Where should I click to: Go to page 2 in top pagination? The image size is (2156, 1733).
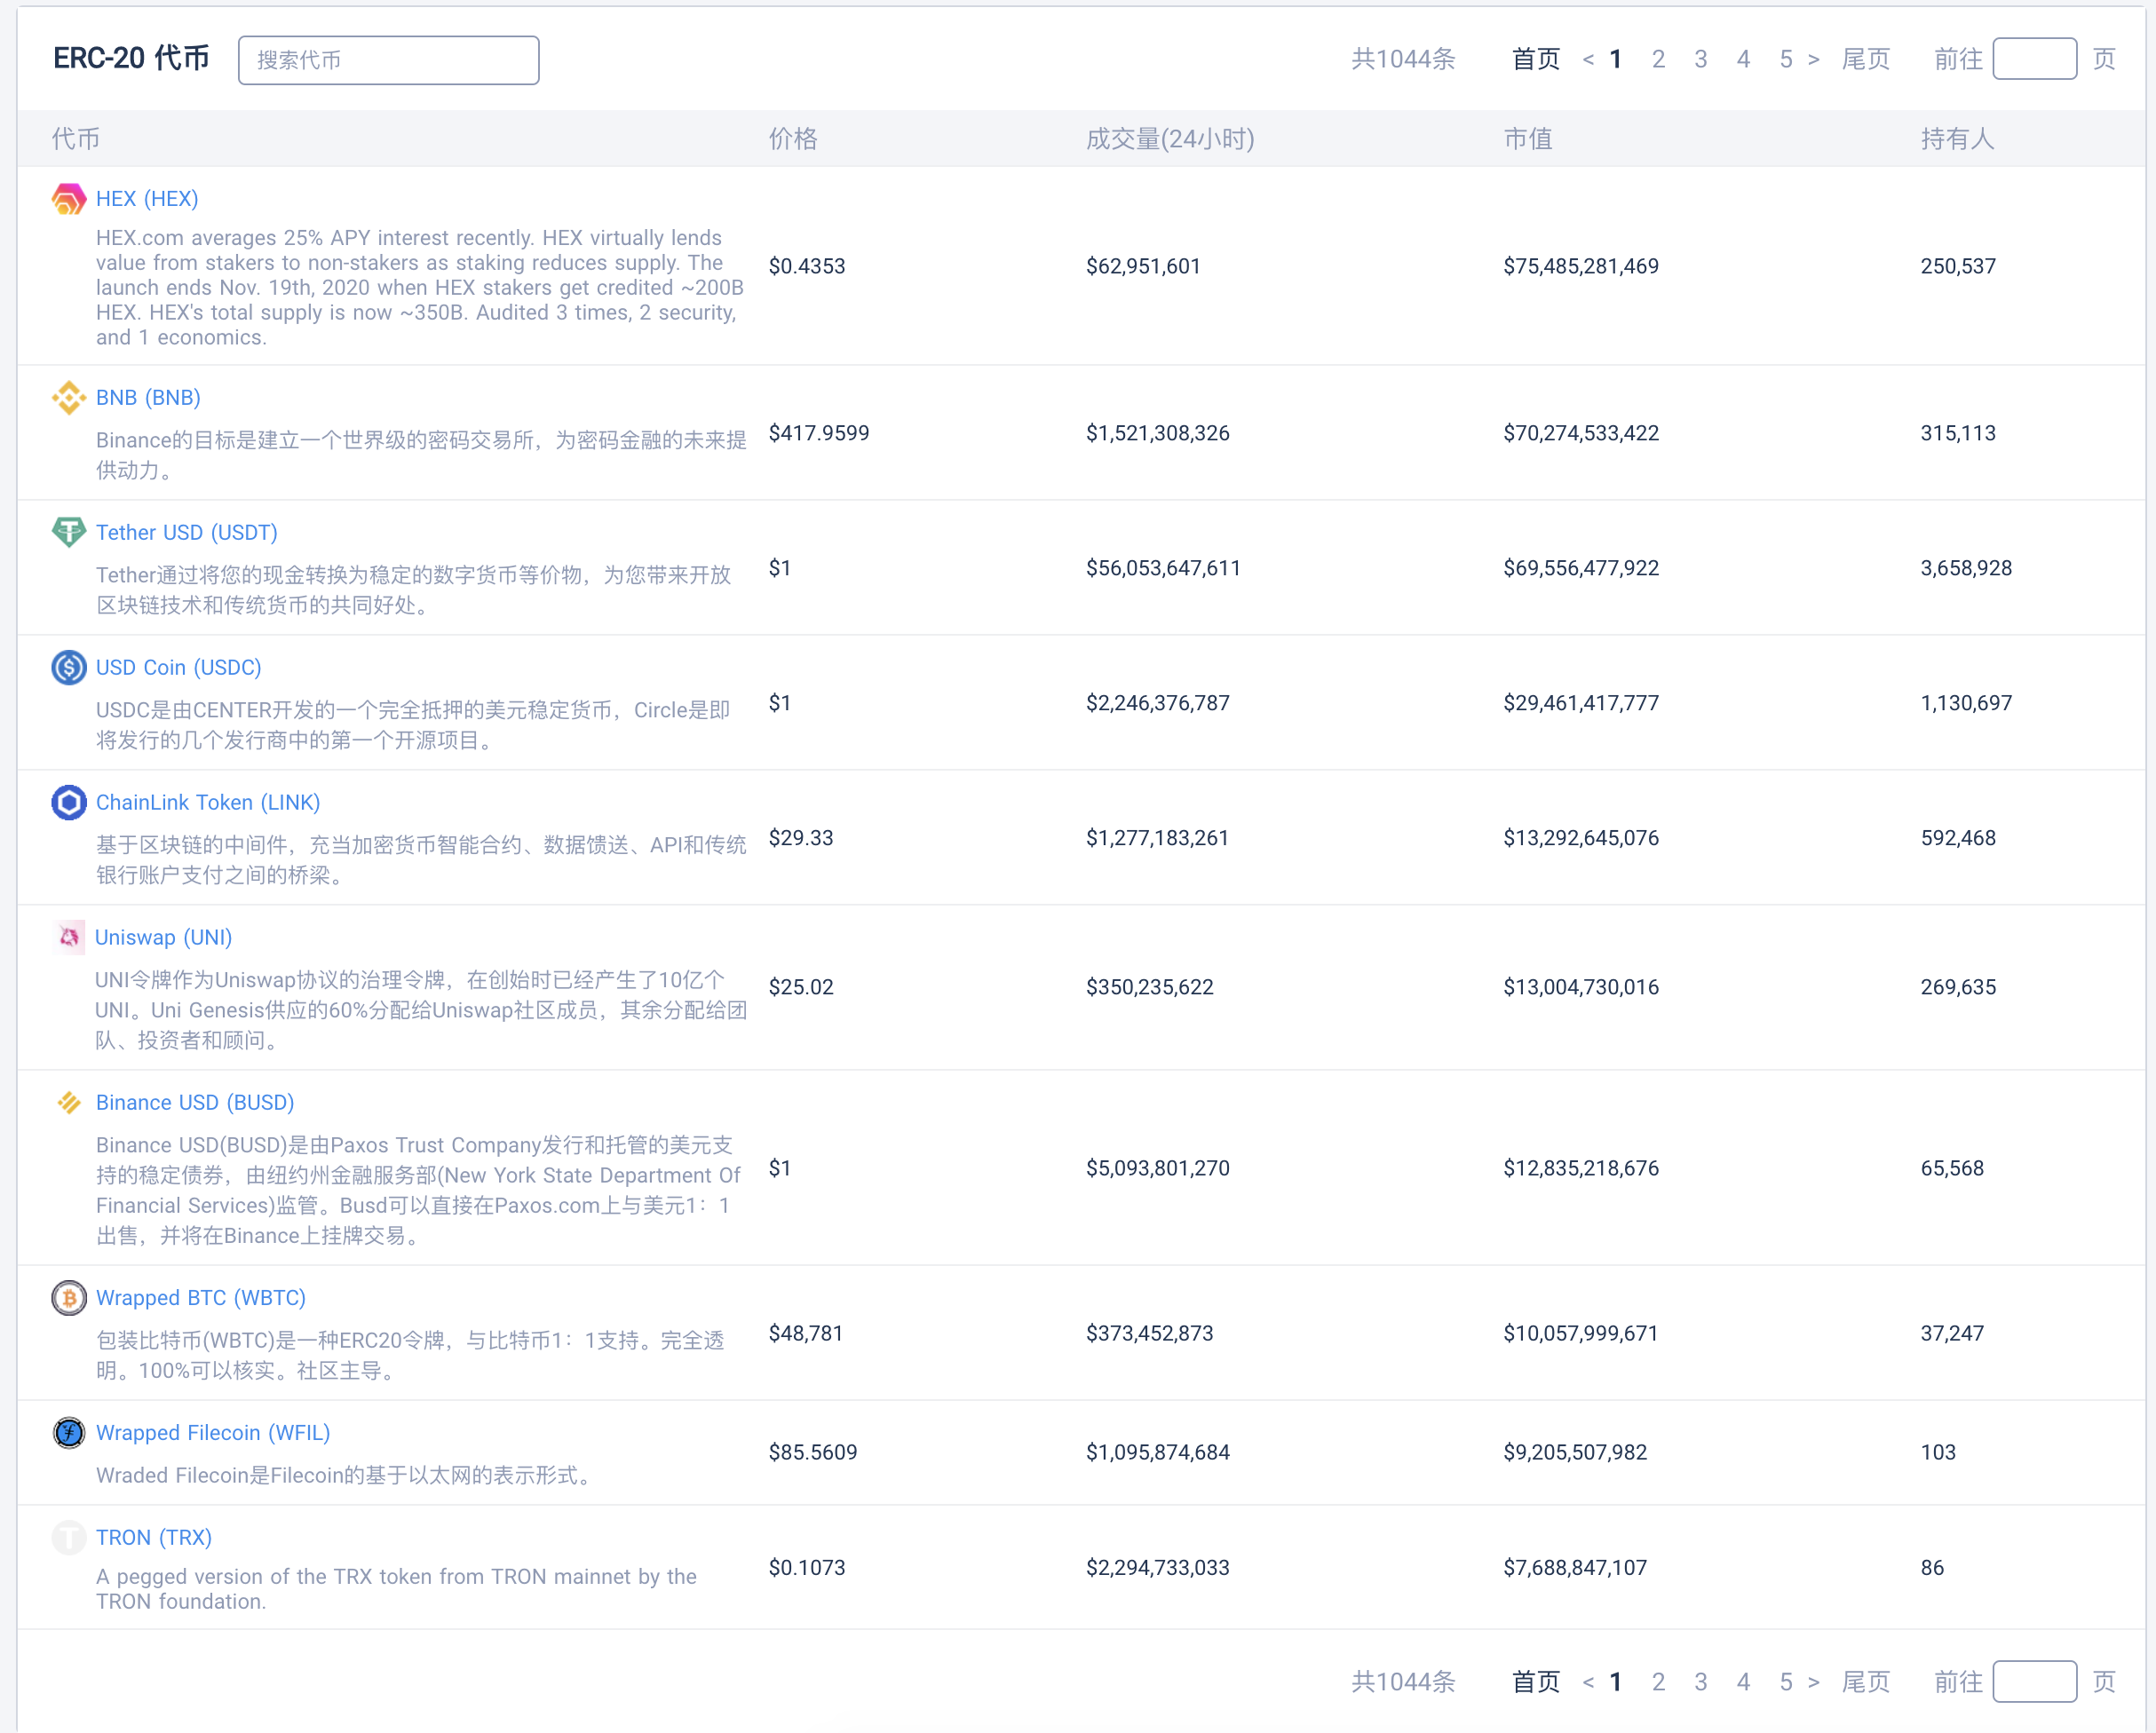[x=1658, y=59]
